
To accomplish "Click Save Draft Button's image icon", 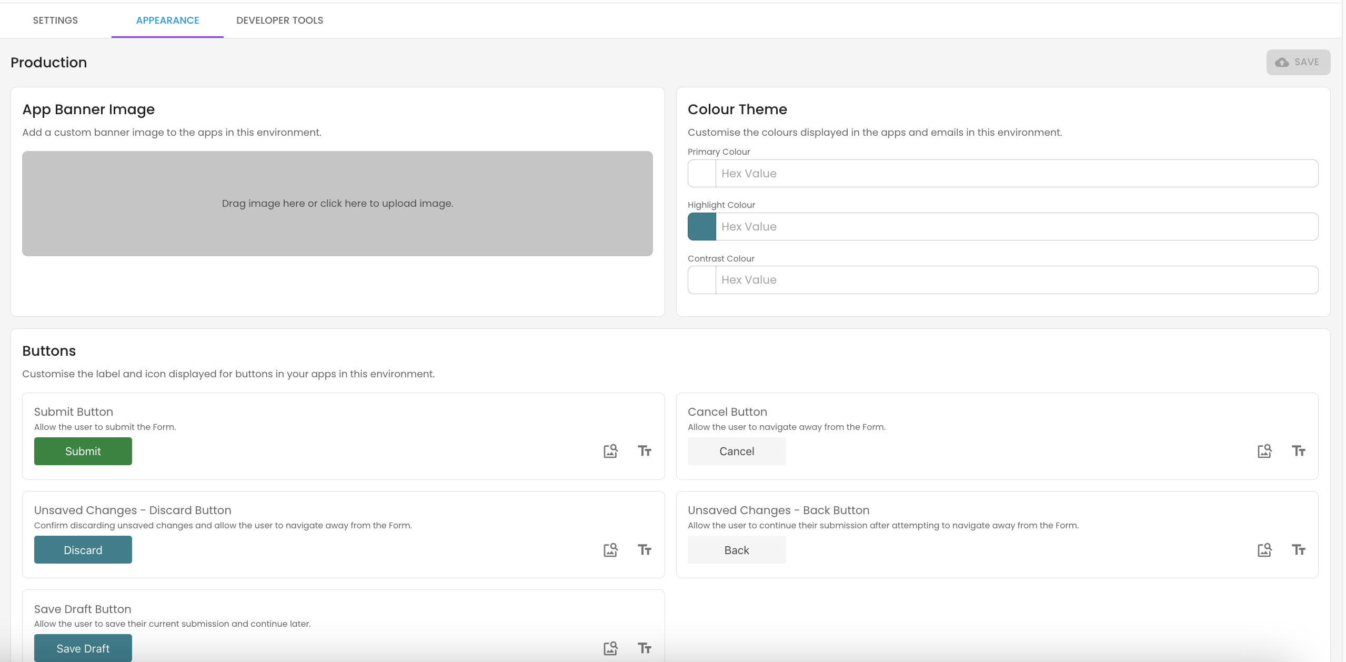I will coord(610,648).
